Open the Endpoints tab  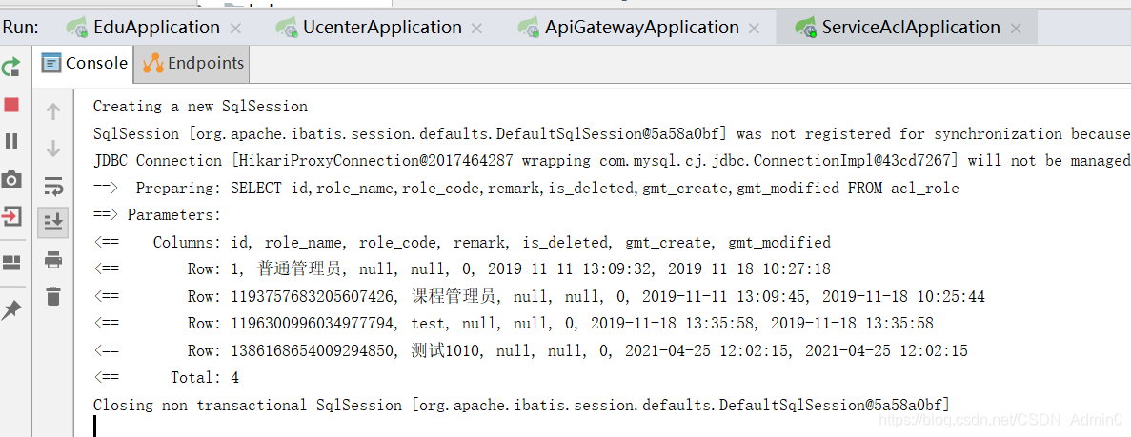tap(192, 64)
